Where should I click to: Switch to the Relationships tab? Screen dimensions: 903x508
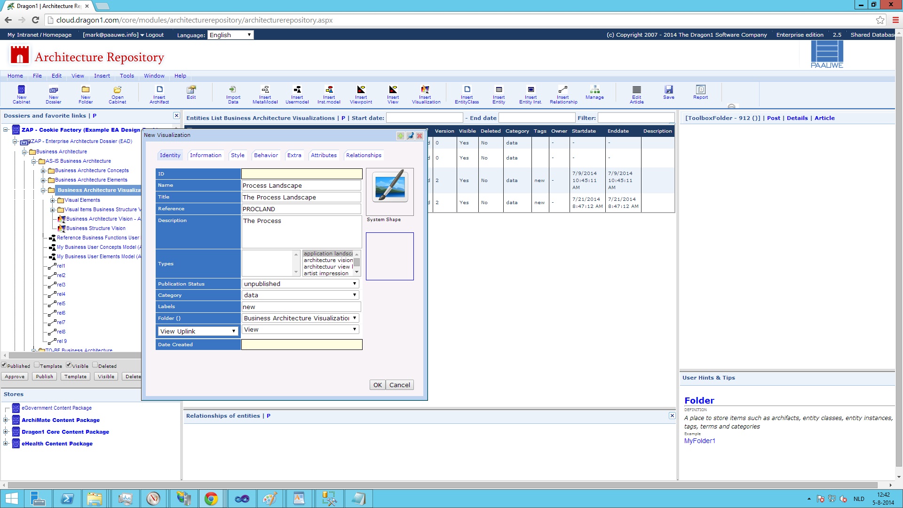364,155
